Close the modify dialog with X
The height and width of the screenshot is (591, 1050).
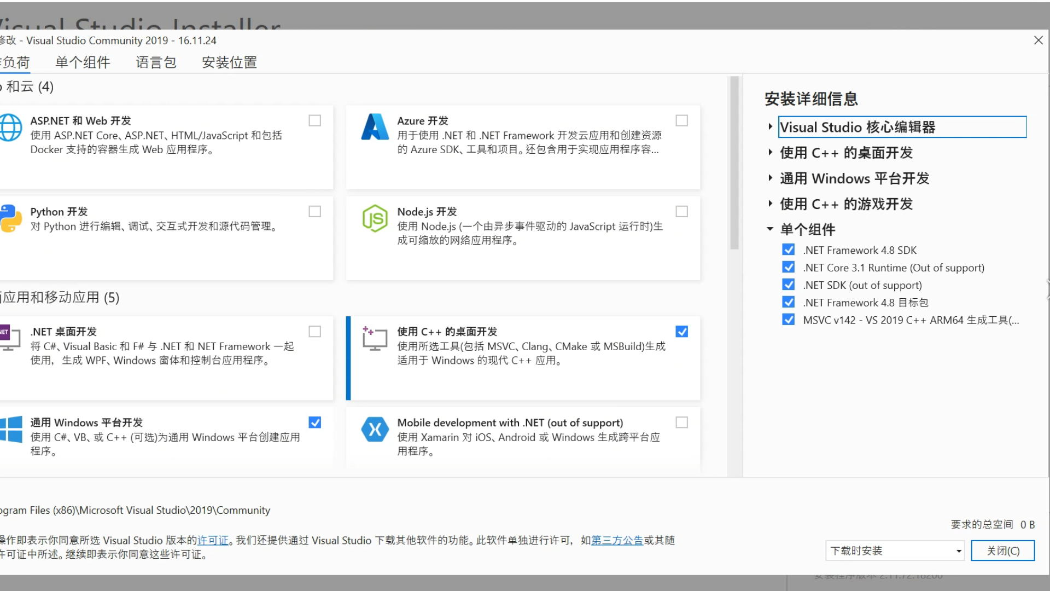point(1039,40)
